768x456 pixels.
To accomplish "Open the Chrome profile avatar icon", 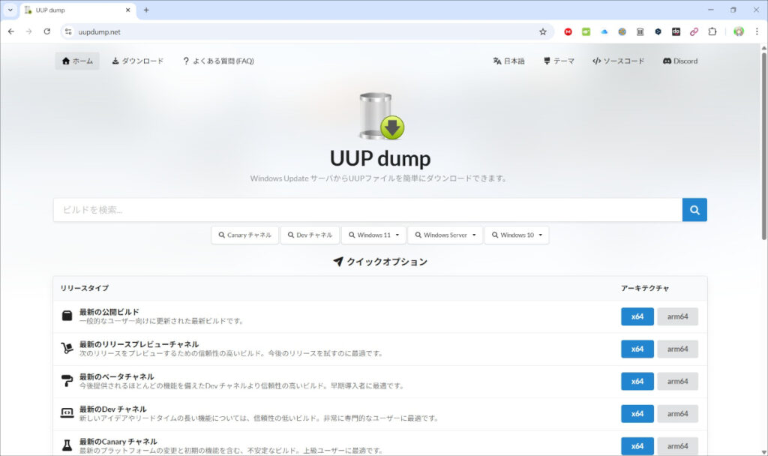I will click(x=739, y=31).
